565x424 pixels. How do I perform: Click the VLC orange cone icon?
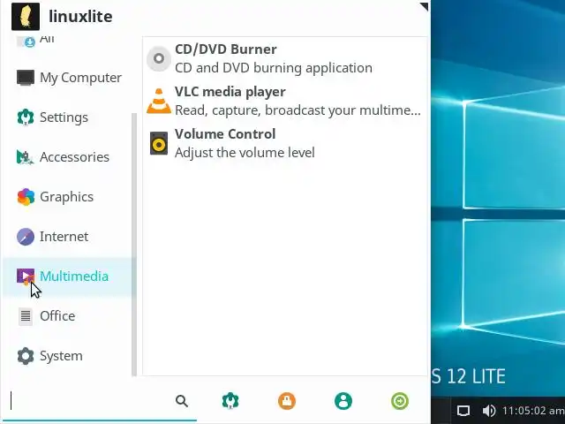point(159,101)
